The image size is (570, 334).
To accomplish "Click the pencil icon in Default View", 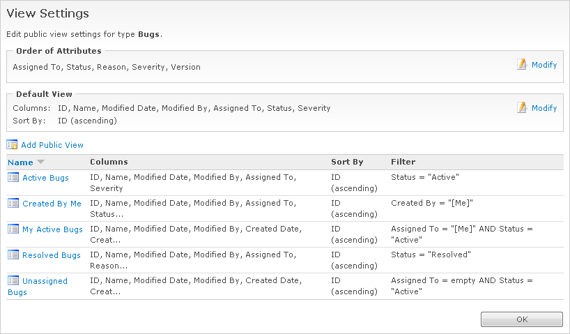I will 522,107.
